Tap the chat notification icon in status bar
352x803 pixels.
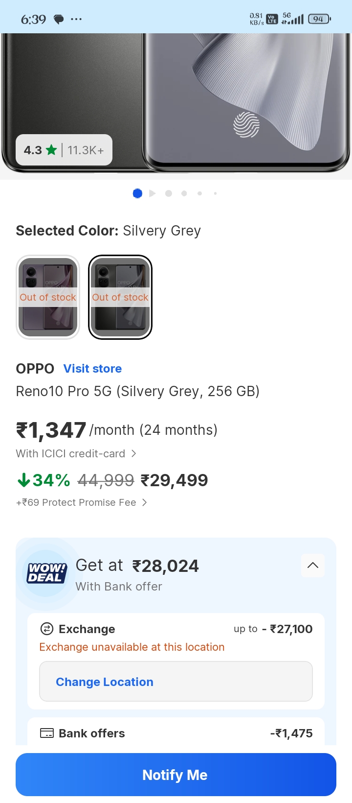click(x=59, y=20)
